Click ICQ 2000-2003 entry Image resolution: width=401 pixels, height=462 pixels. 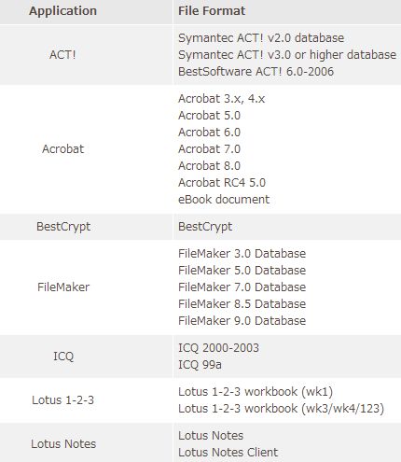click(218, 348)
